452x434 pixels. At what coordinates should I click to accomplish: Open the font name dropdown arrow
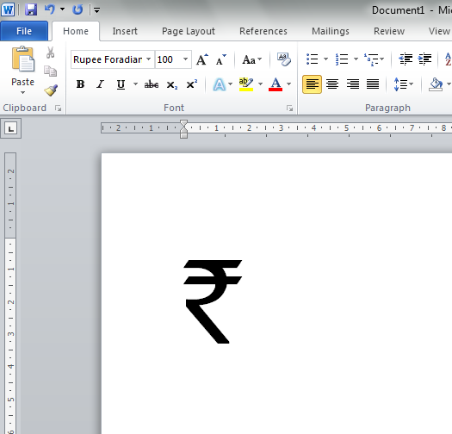(x=149, y=59)
